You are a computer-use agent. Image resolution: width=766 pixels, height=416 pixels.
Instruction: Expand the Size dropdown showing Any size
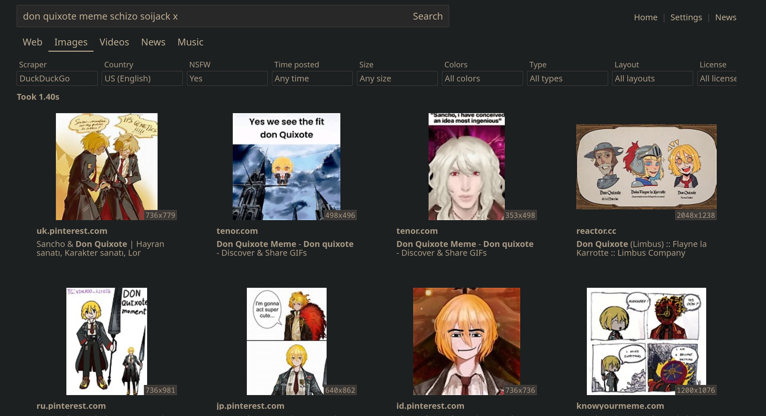point(397,78)
